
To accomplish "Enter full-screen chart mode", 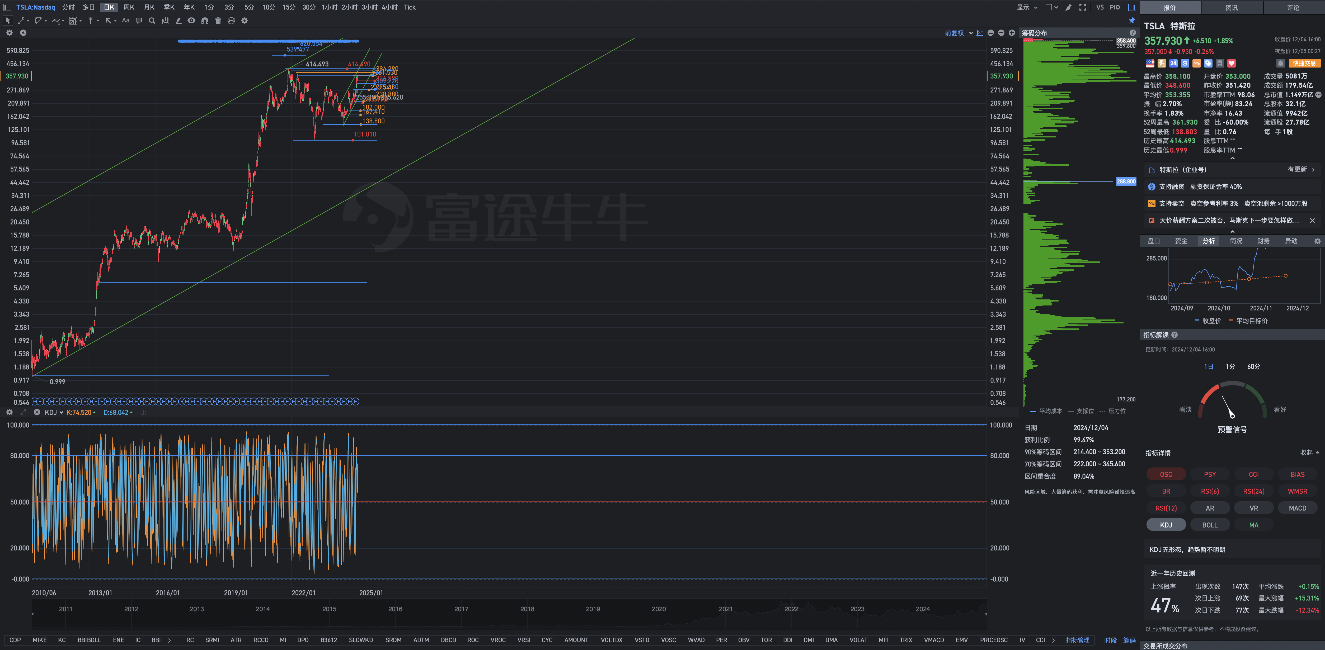I will click(1083, 7).
